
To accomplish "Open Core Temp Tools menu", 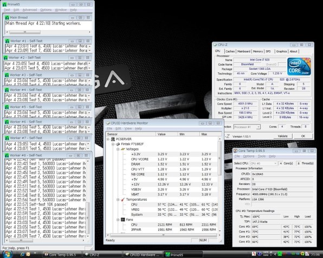I will pos(261,156).
